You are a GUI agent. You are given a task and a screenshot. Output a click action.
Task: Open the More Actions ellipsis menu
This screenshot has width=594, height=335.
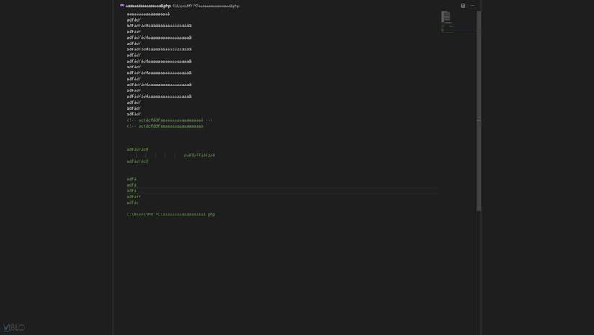(472, 6)
